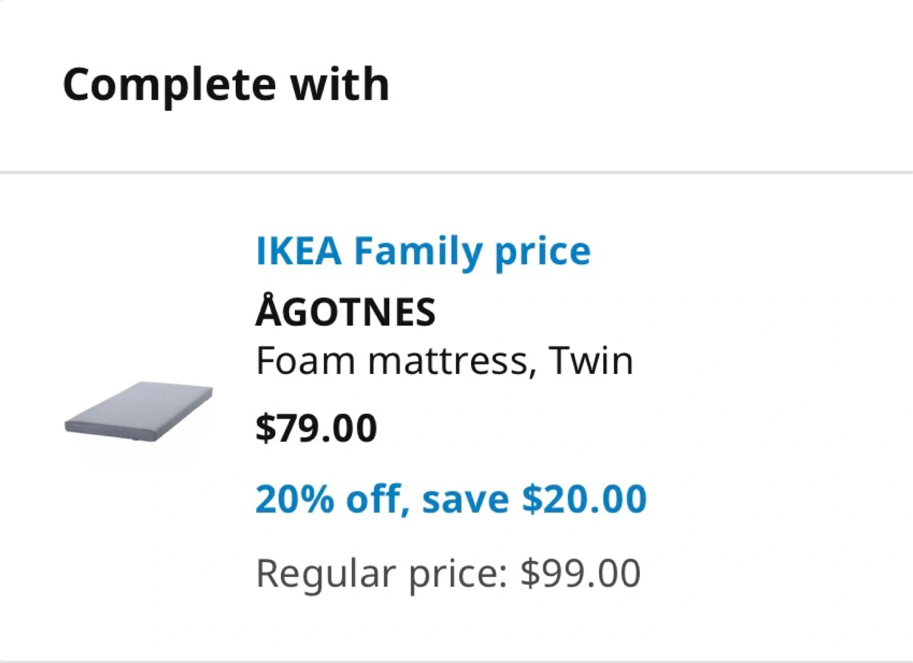Open the ÅGOTNES product name link
913x663 pixels.
coord(346,312)
